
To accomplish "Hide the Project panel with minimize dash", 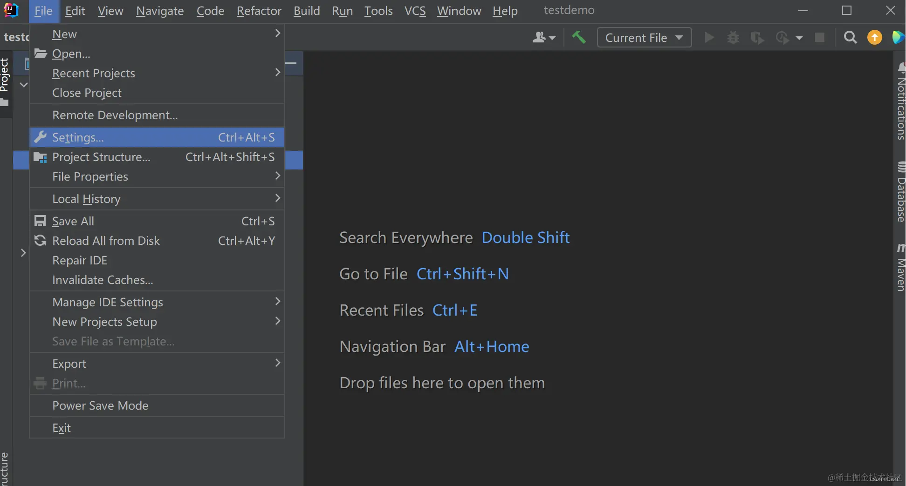I will pyautogui.click(x=291, y=63).
